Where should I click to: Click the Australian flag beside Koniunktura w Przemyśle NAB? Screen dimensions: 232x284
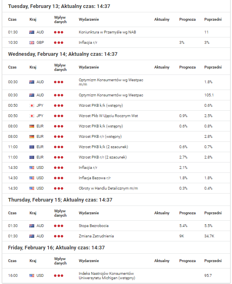coord(32,32)
